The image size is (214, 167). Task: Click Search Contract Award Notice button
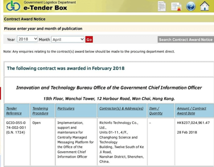(186, 39)
